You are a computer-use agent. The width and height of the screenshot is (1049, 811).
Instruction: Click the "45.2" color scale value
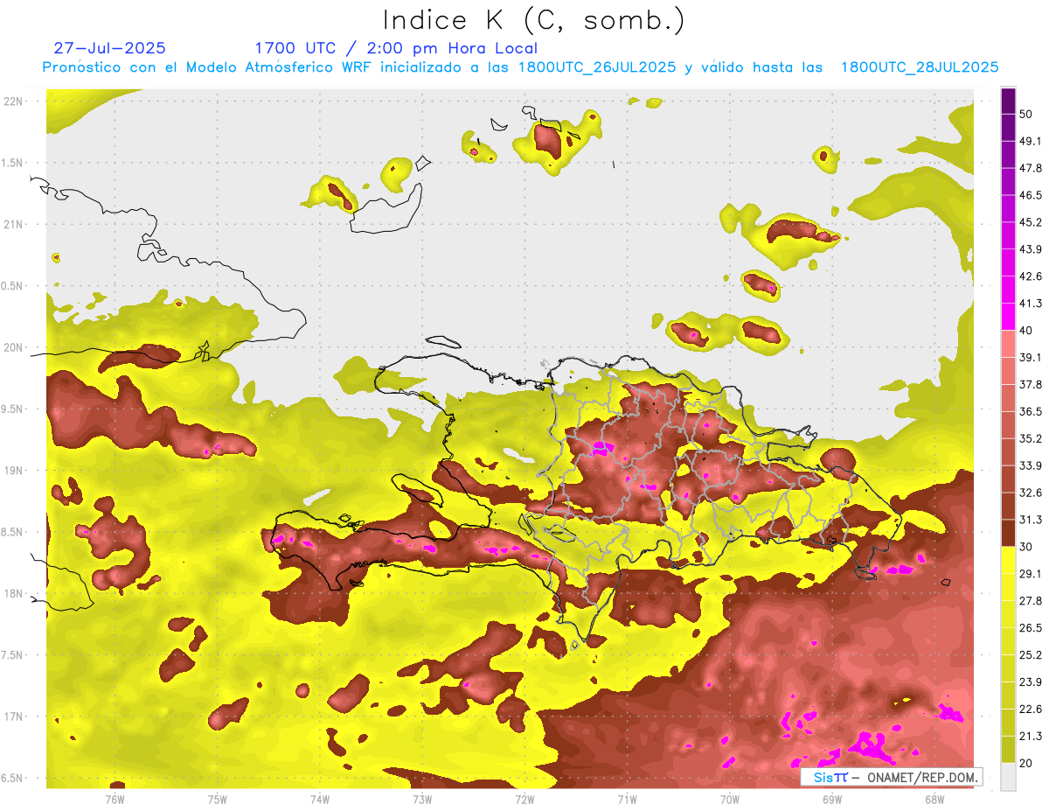(x=1031, y=222)
